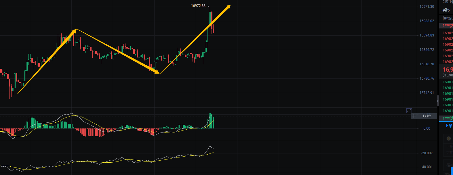
Task: Click the 16972.83 high price marker
Action: pyautogui.click(x=198, y=6)
